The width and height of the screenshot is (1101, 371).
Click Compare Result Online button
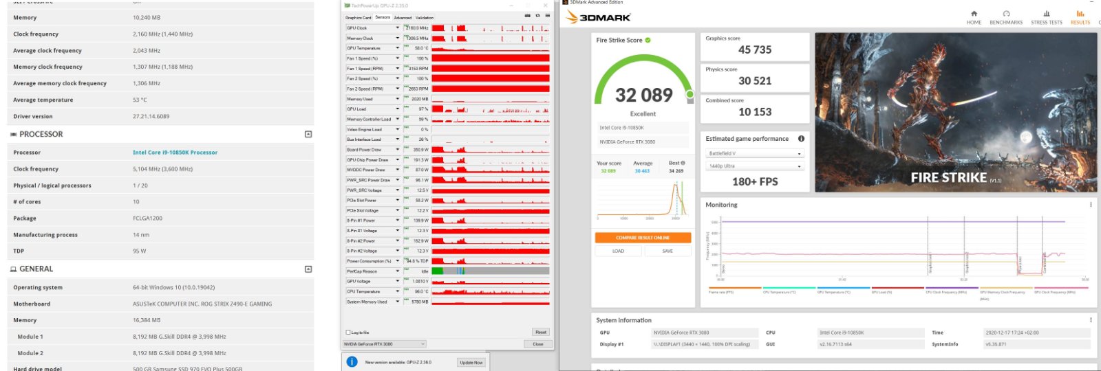coord(643,238)
